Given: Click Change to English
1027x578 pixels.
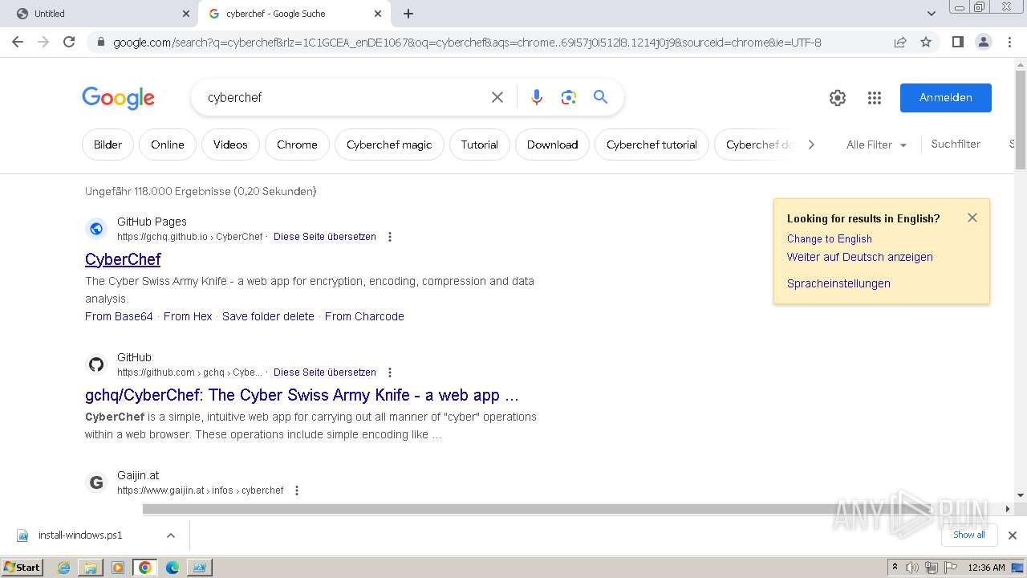Looking at the screenshot, I should [830, 238].
